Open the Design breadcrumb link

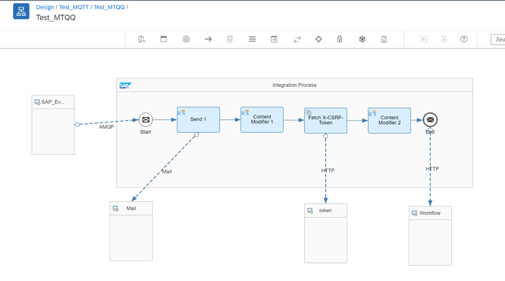pyautogui.click(x=45, y=7)
